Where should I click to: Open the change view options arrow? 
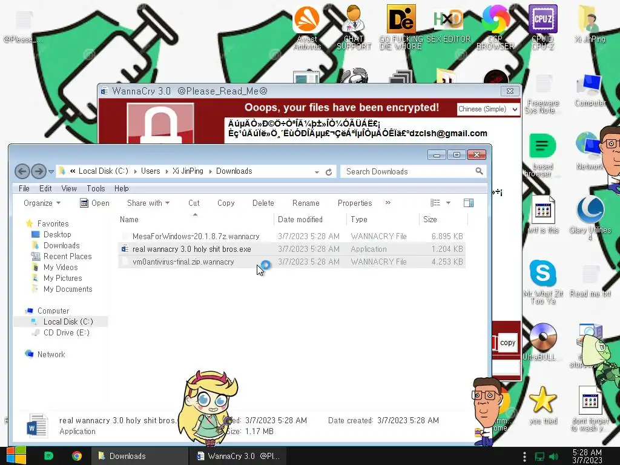point(448,203)
